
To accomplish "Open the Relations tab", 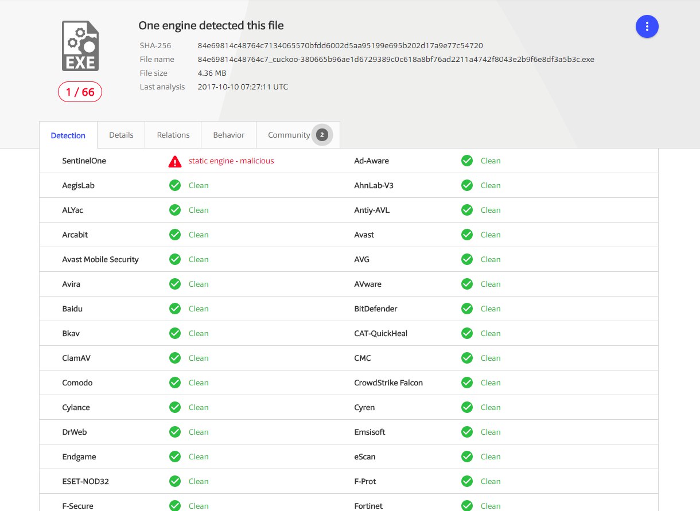I will [x=173, y=135].
